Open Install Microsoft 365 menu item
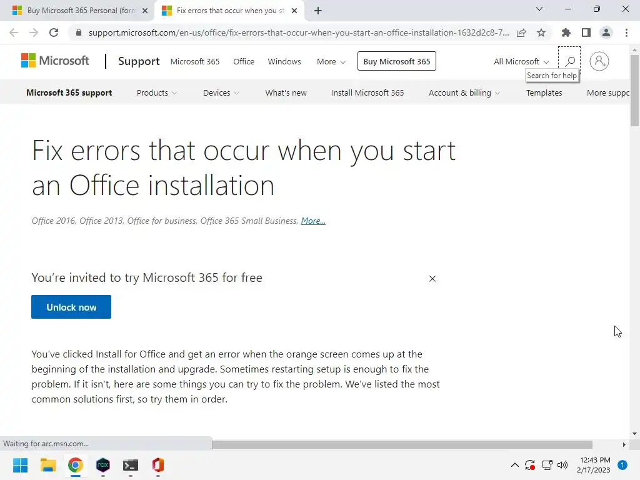Viewport: 640px width, 480px height. (x=367, y=92)
